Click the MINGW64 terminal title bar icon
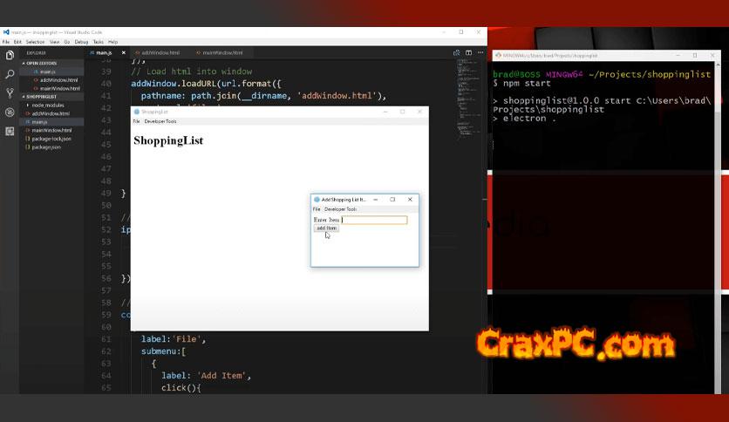The image size is (729, 422). pyautogui.click(x=499, y=55)
